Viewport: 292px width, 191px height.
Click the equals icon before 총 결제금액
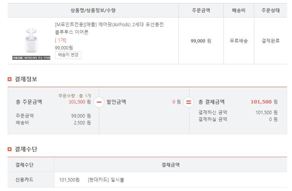(x=189, y=102)
